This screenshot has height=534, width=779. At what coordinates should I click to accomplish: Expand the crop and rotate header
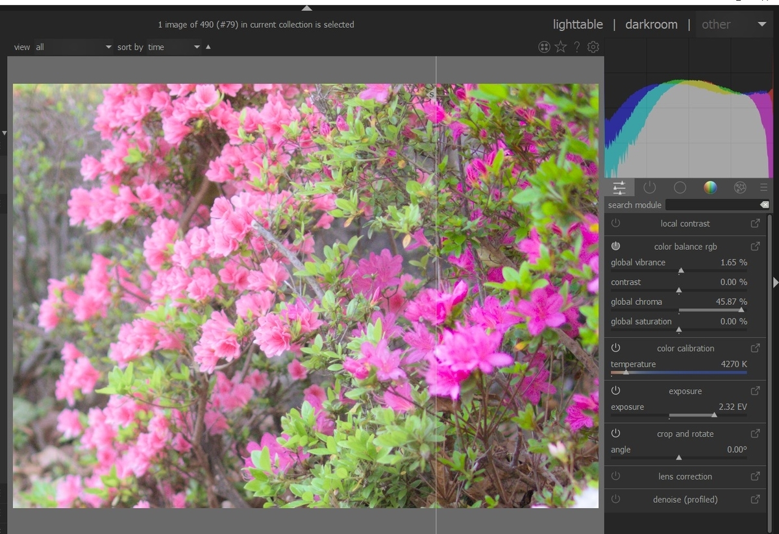coord(685,434)
